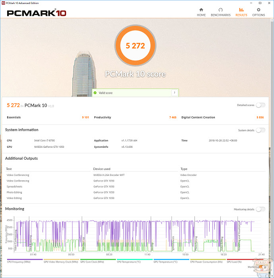Select NVIDIA H.264 Encoder MFT cell

tap(109, 175)
